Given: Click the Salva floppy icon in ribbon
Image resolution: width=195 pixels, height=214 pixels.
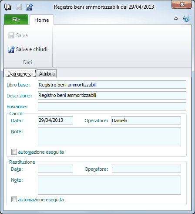Looking at the screenshot, I should [11, 35].
